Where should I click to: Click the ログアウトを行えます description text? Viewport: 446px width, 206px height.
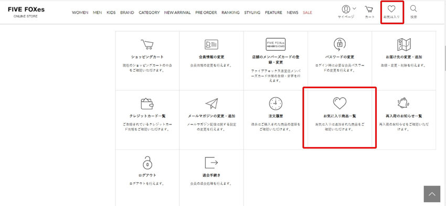[x=147, y=184]
